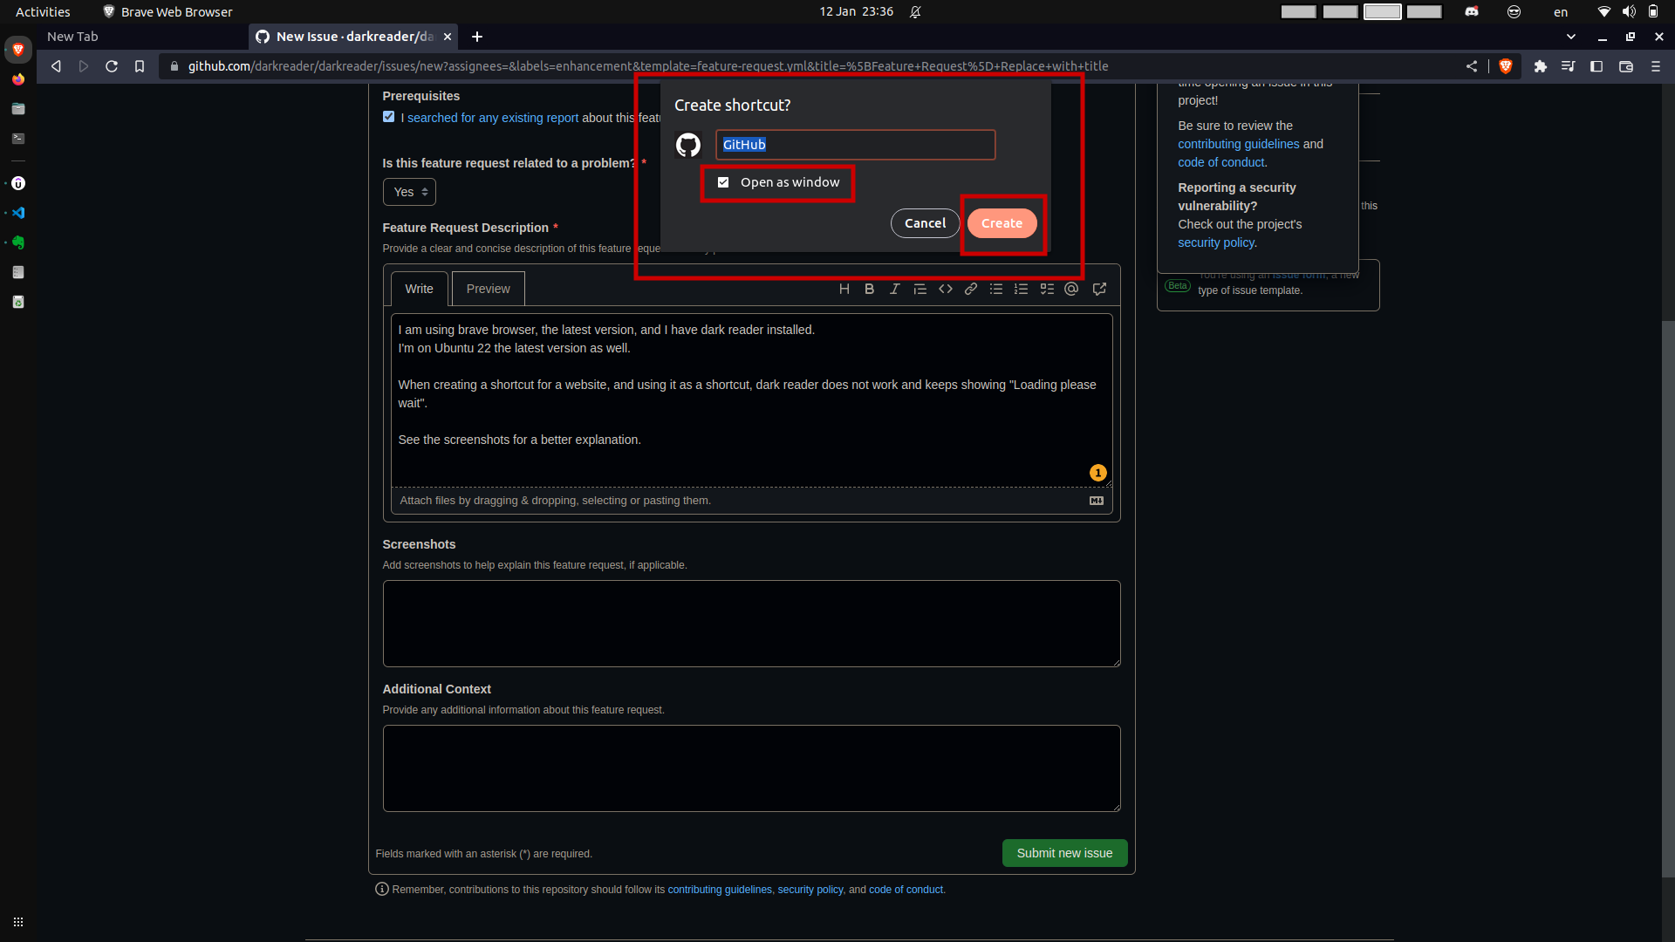Open the Yes dropdown for problem question

tap(409, 192)
